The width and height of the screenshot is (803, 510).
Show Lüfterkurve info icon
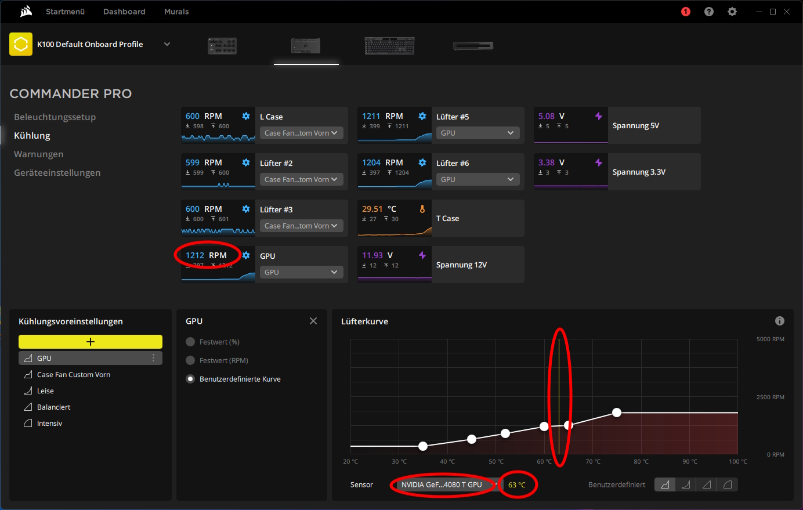(x=780, y=321)
